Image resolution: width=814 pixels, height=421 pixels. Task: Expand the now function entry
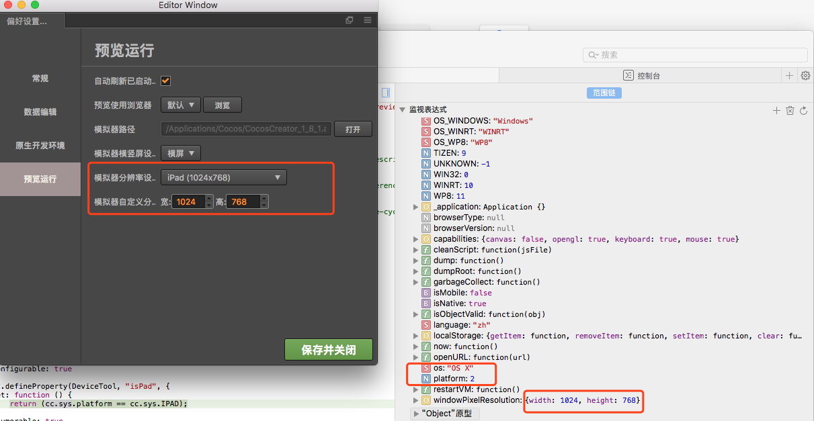(416, 346)
